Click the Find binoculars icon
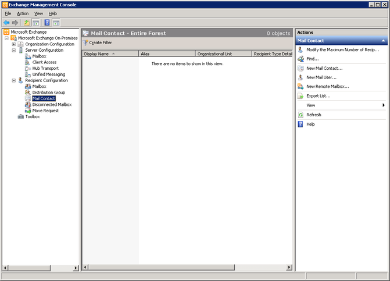The image size is (390, 281). 300,59
